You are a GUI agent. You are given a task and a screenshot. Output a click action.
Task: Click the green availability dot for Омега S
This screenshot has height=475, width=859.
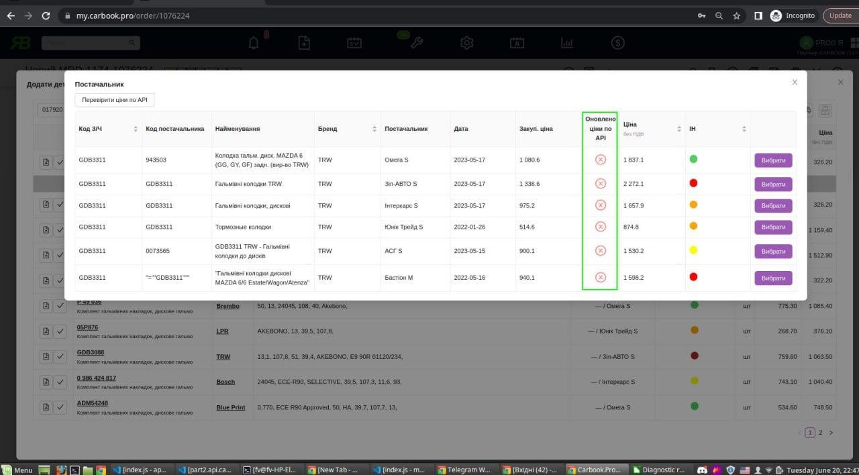(693, 160)
